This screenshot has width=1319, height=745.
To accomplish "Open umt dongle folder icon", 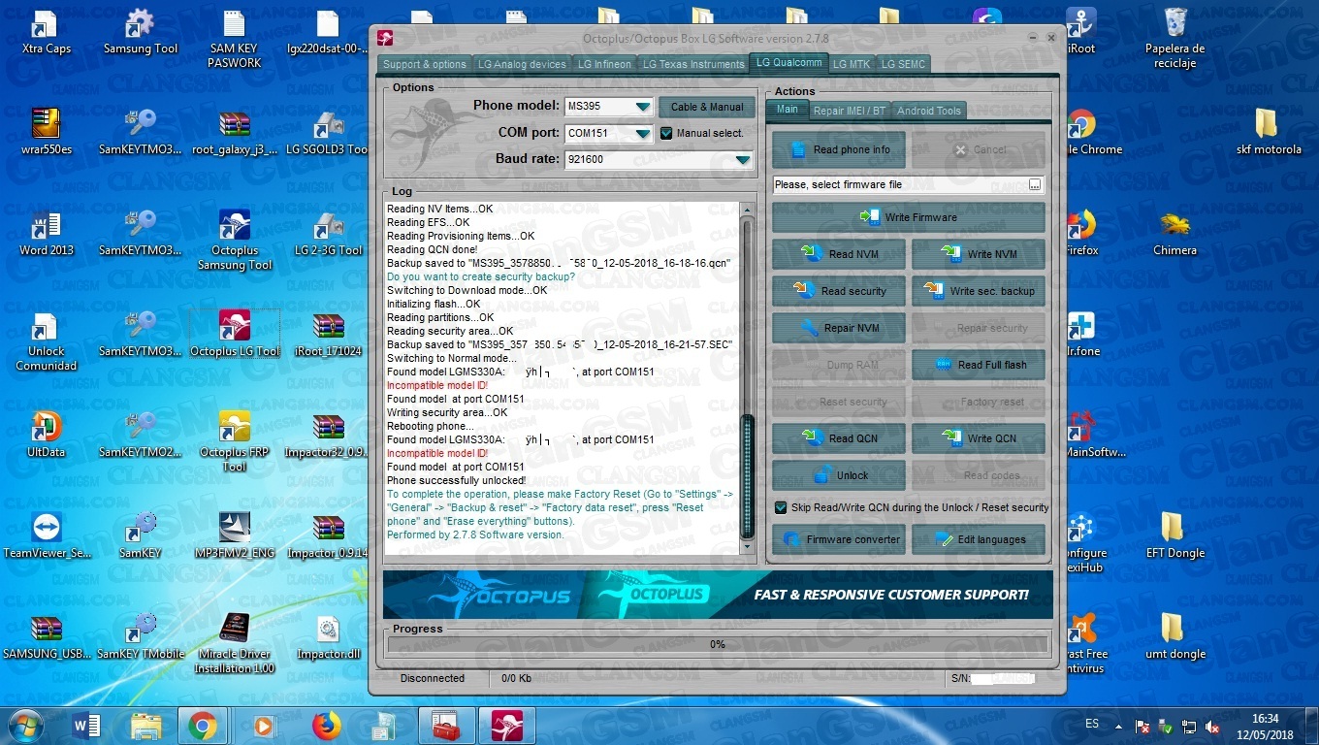I will pos(1174,636).
